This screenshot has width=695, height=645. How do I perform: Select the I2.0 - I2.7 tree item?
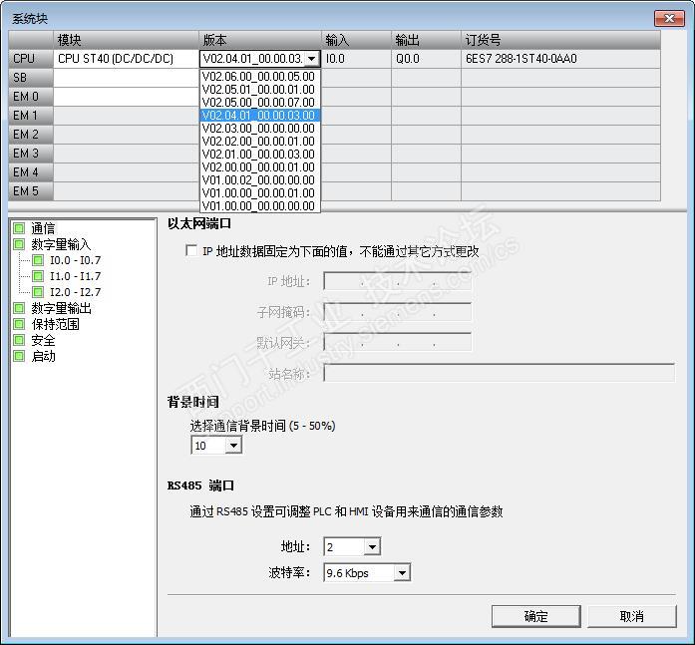tap(75, 292)
